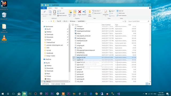This screenshot has height=96, width=171.
Task: Click Copy path in the ribbon
Action: tap(61, 13)
